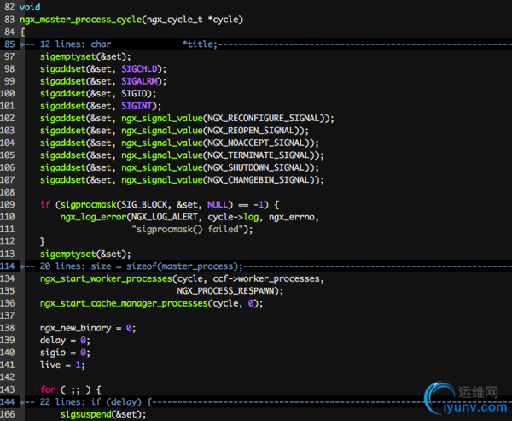Click NGX_REOPEN_SIGNAL on line 103

(250, 131)
